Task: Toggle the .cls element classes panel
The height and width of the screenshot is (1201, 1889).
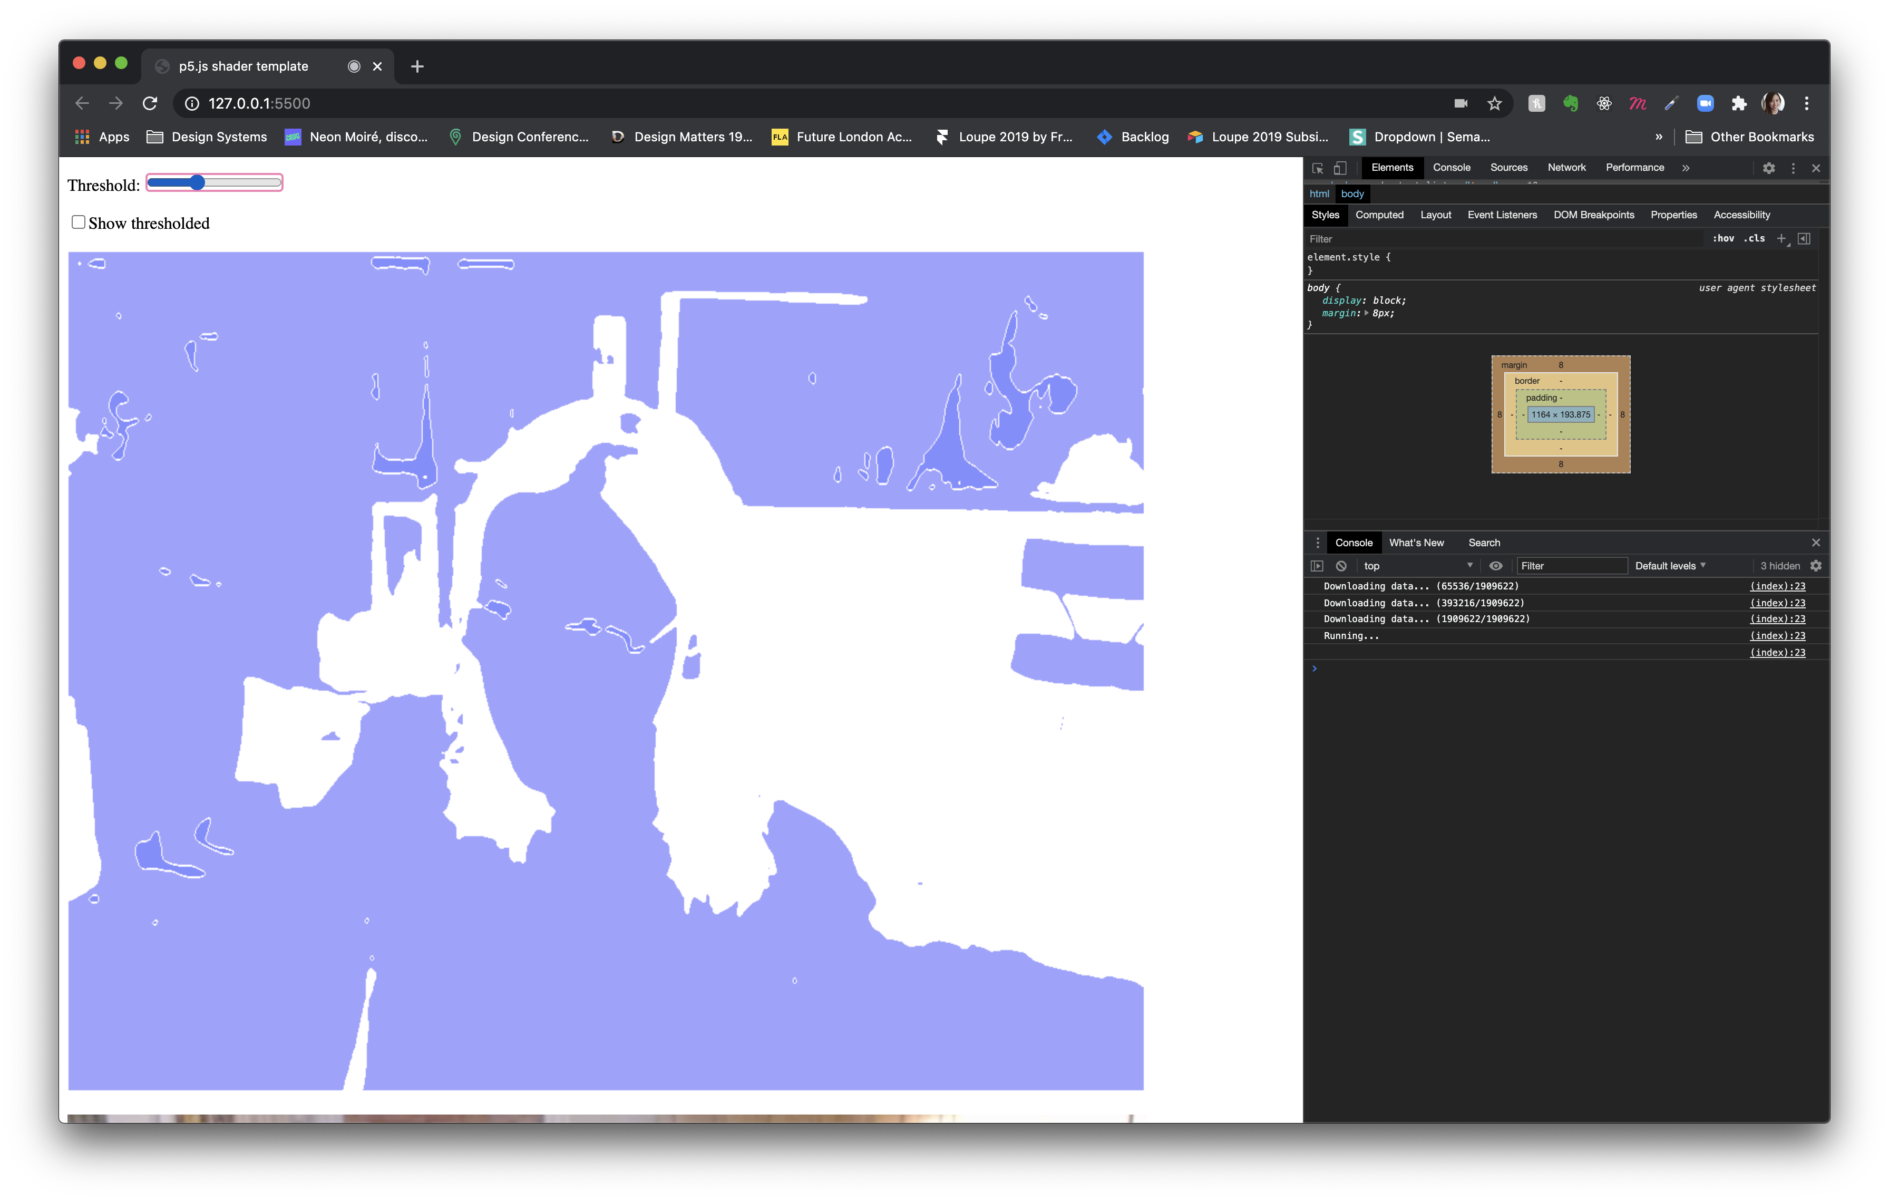Action: click(x=1754, y=238)
